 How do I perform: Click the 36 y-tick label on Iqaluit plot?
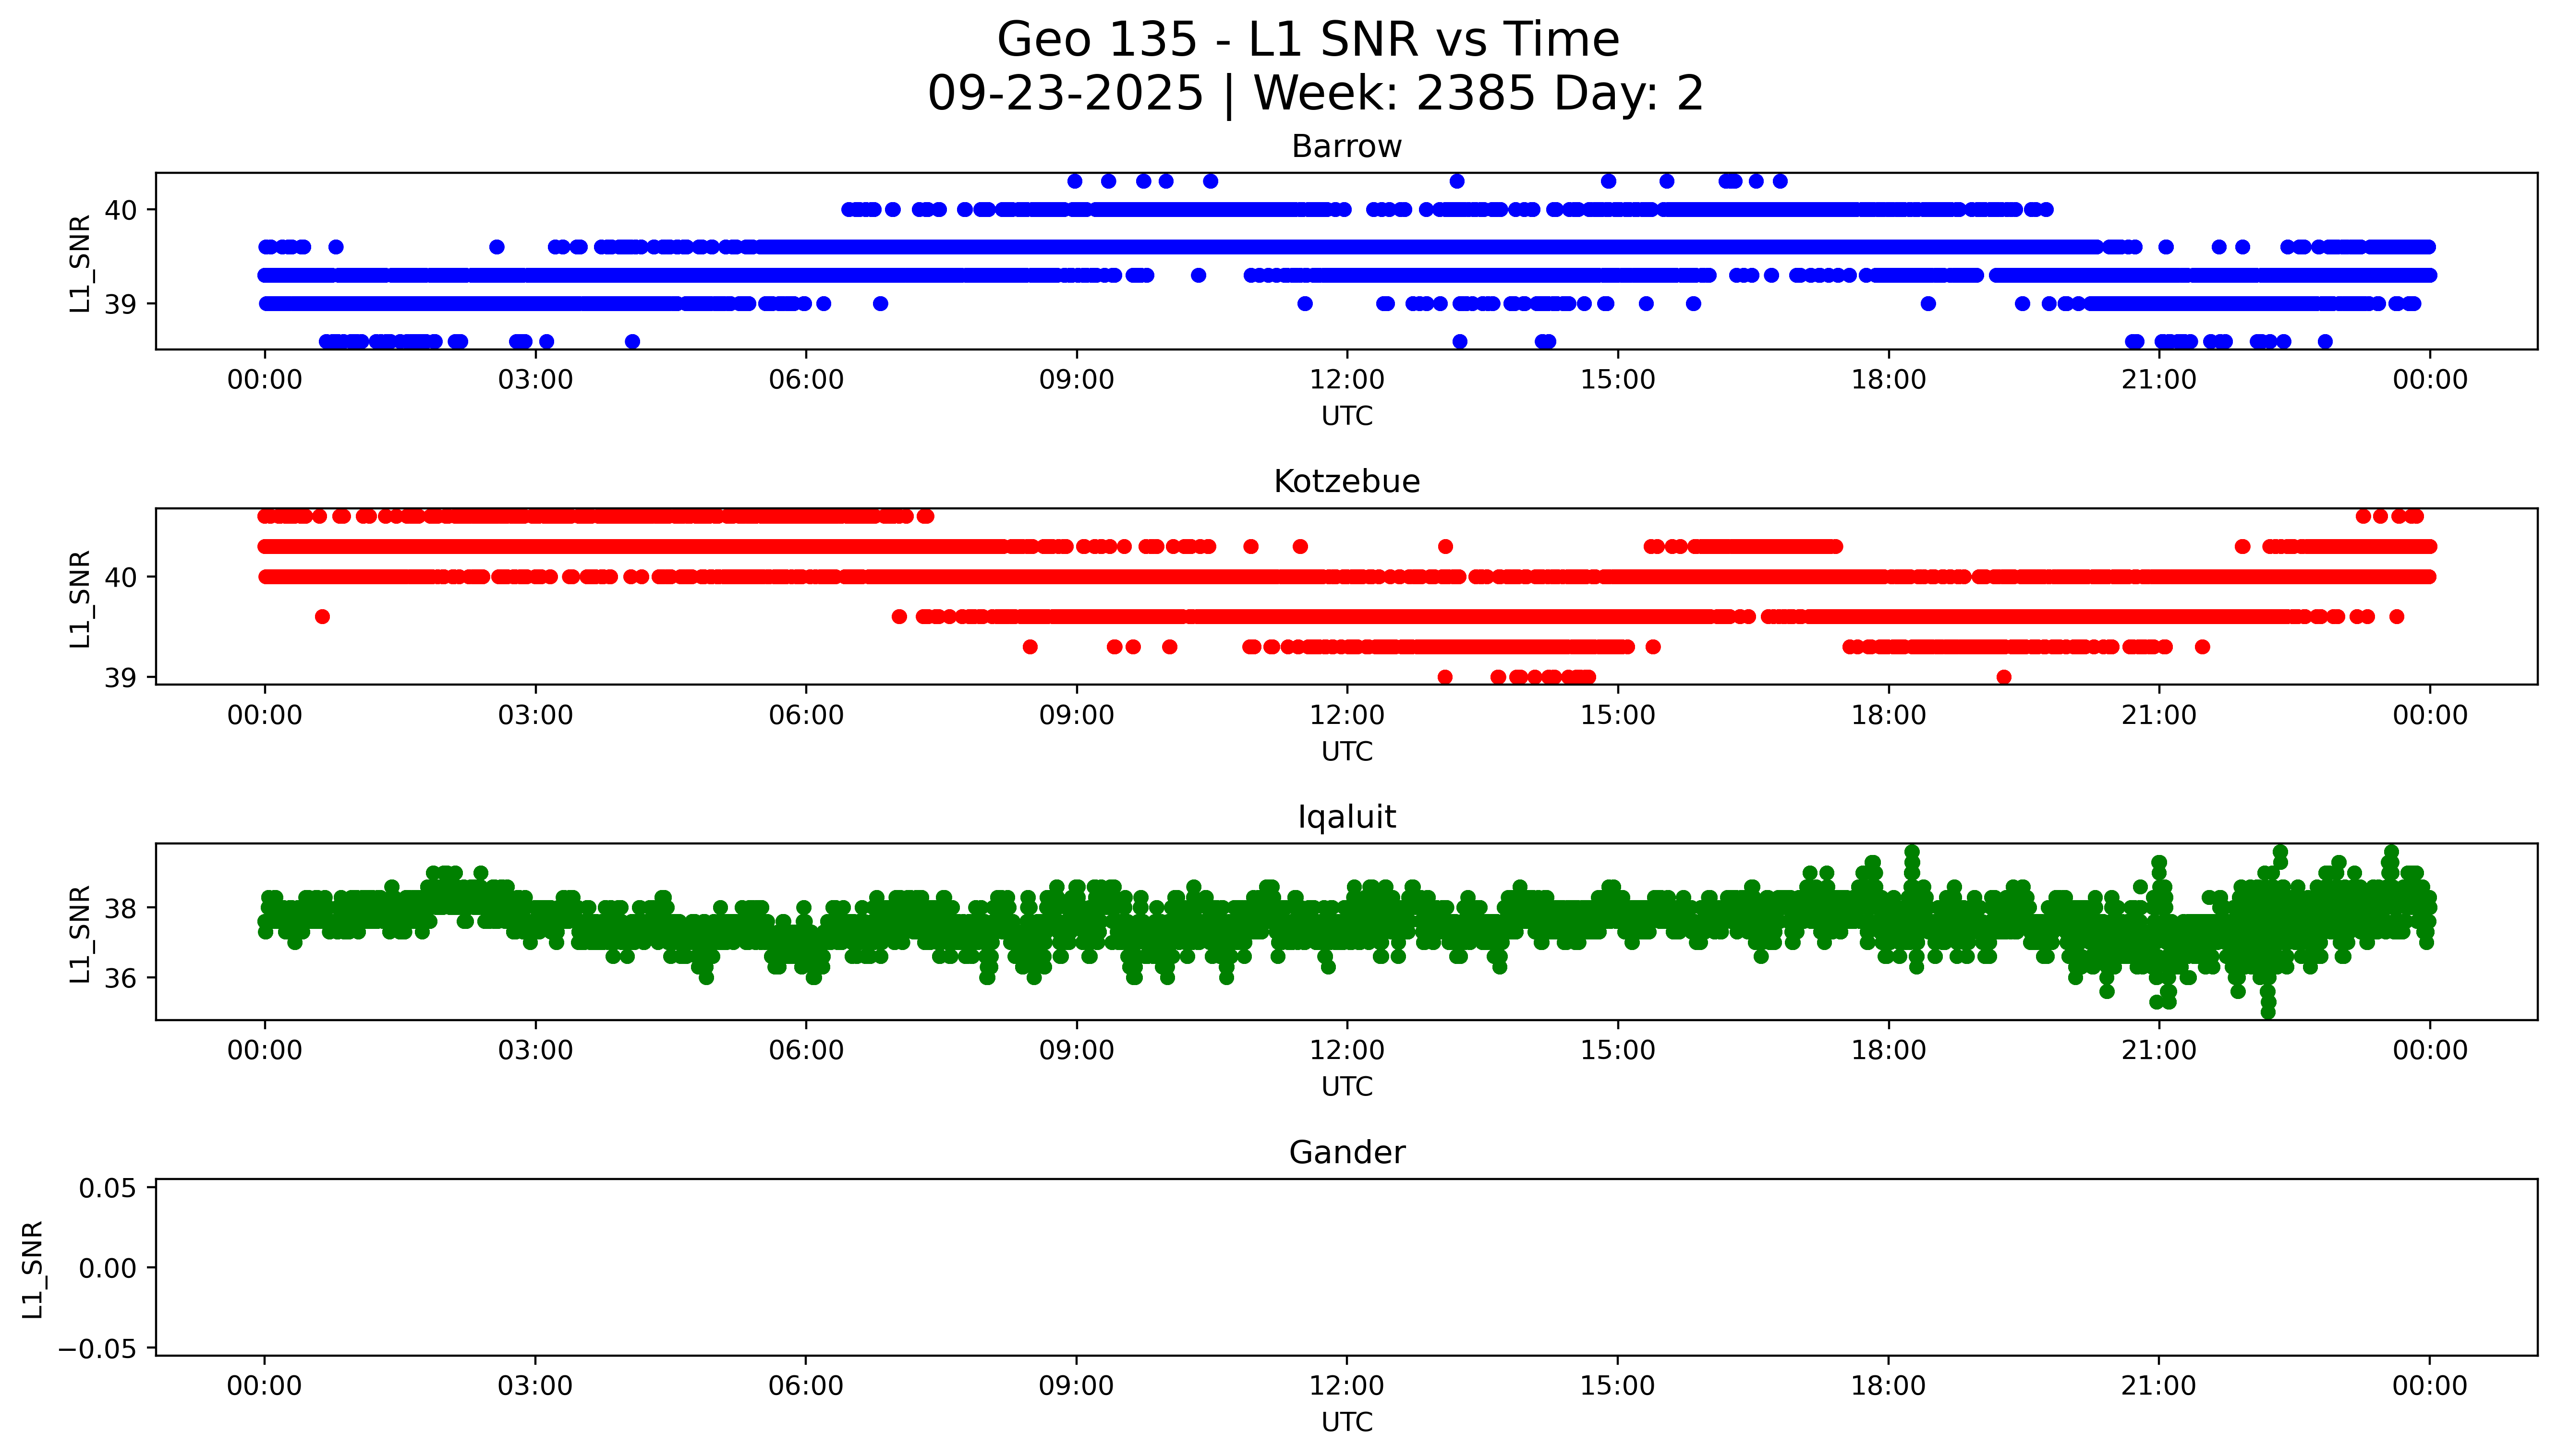(120, 978)
